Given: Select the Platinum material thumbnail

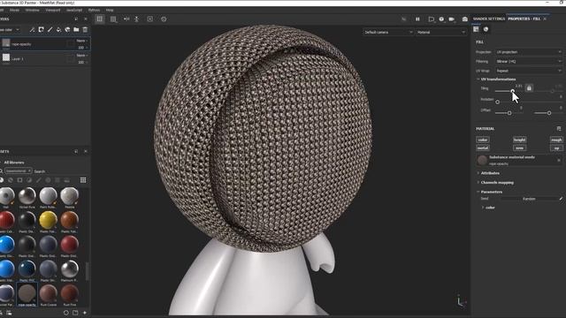Looking at the screenshot, I should (69, 269).
